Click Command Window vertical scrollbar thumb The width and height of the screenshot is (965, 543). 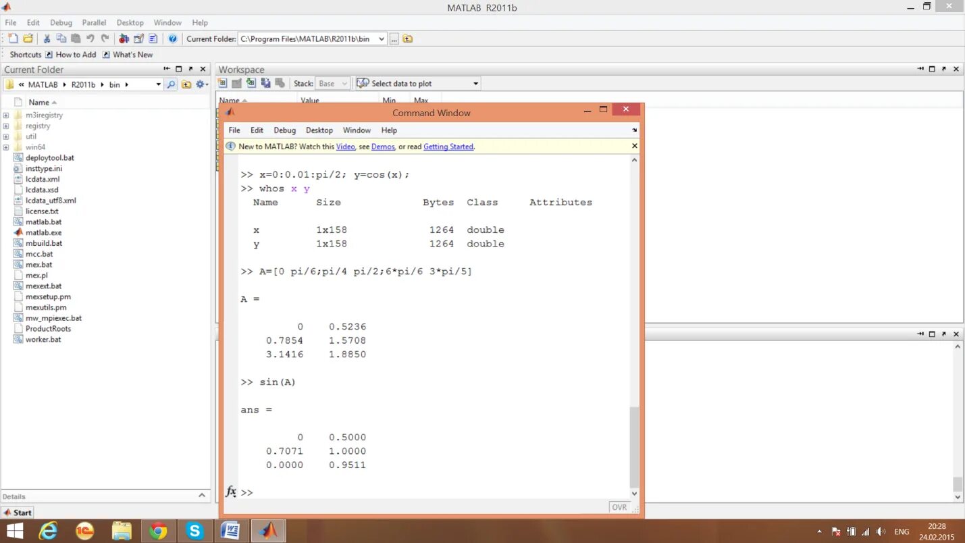[x=634, y=448]
